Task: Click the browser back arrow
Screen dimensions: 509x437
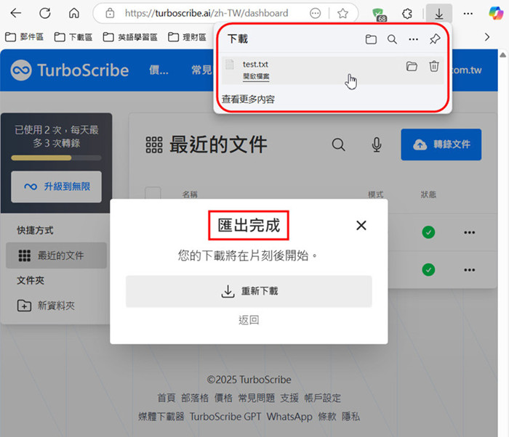Action: pos(15,13)
